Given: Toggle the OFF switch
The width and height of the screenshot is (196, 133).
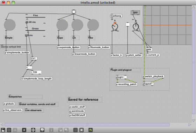Looking at the screenshot, I should click(135, 13).
